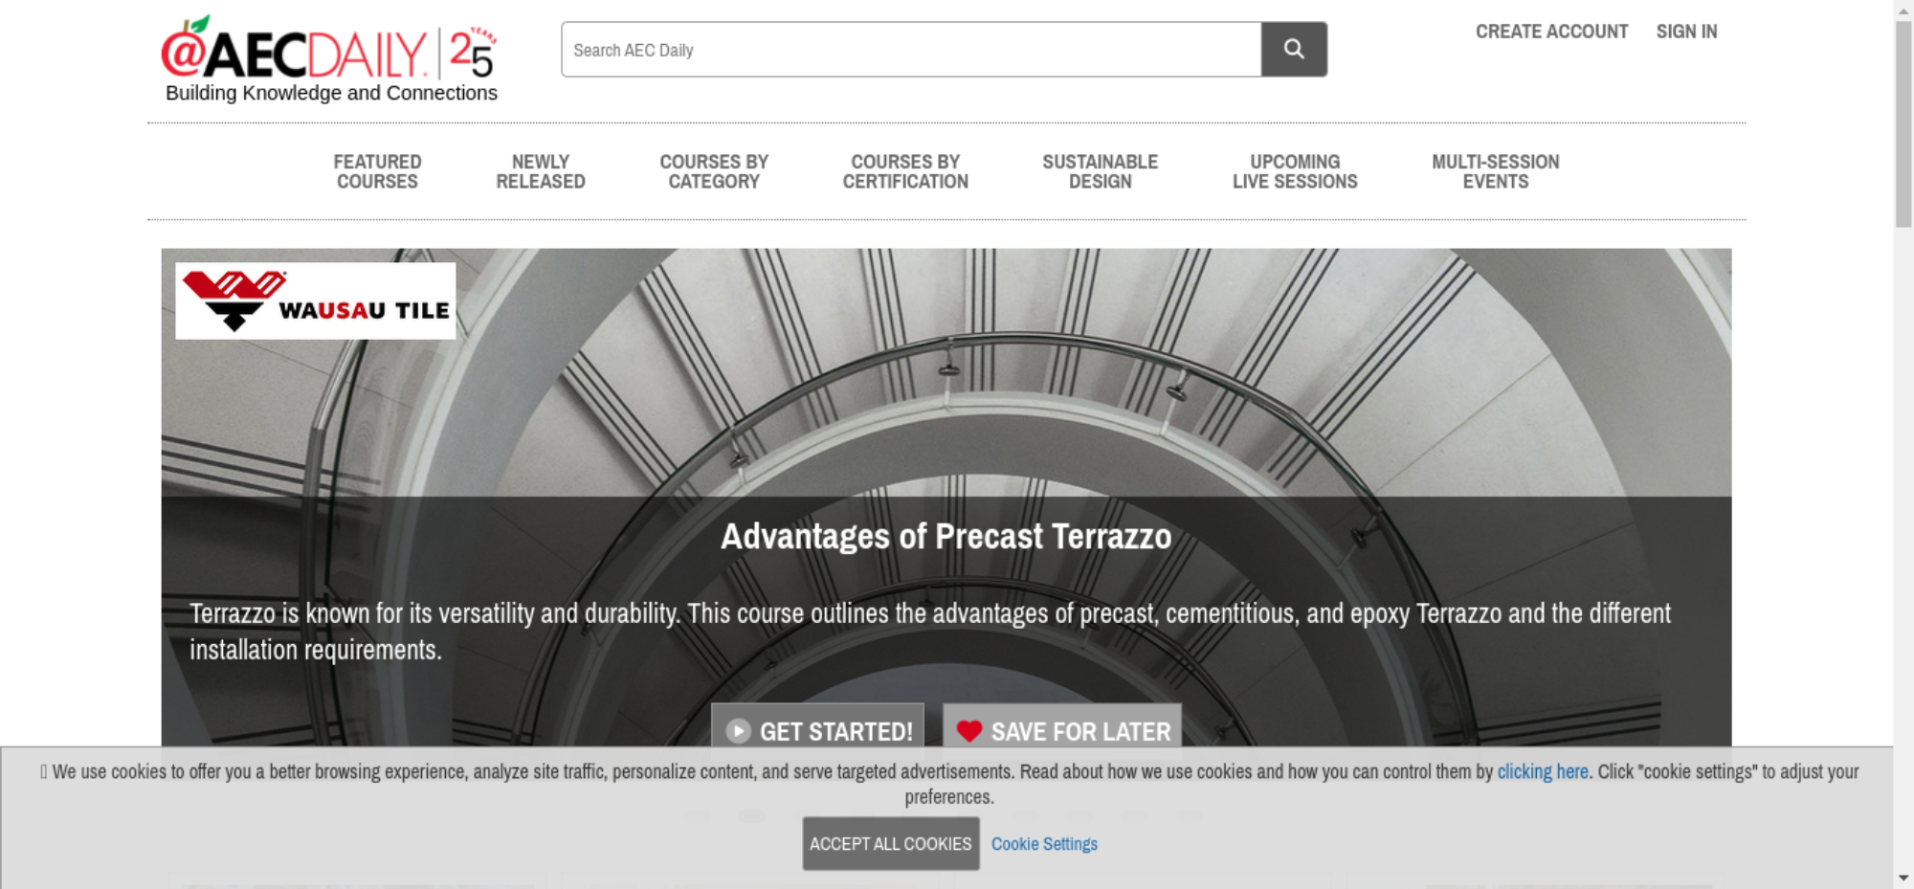Click the play icon on Get Started
This screenshot has height=889, width=1914.
coord(738,731)
